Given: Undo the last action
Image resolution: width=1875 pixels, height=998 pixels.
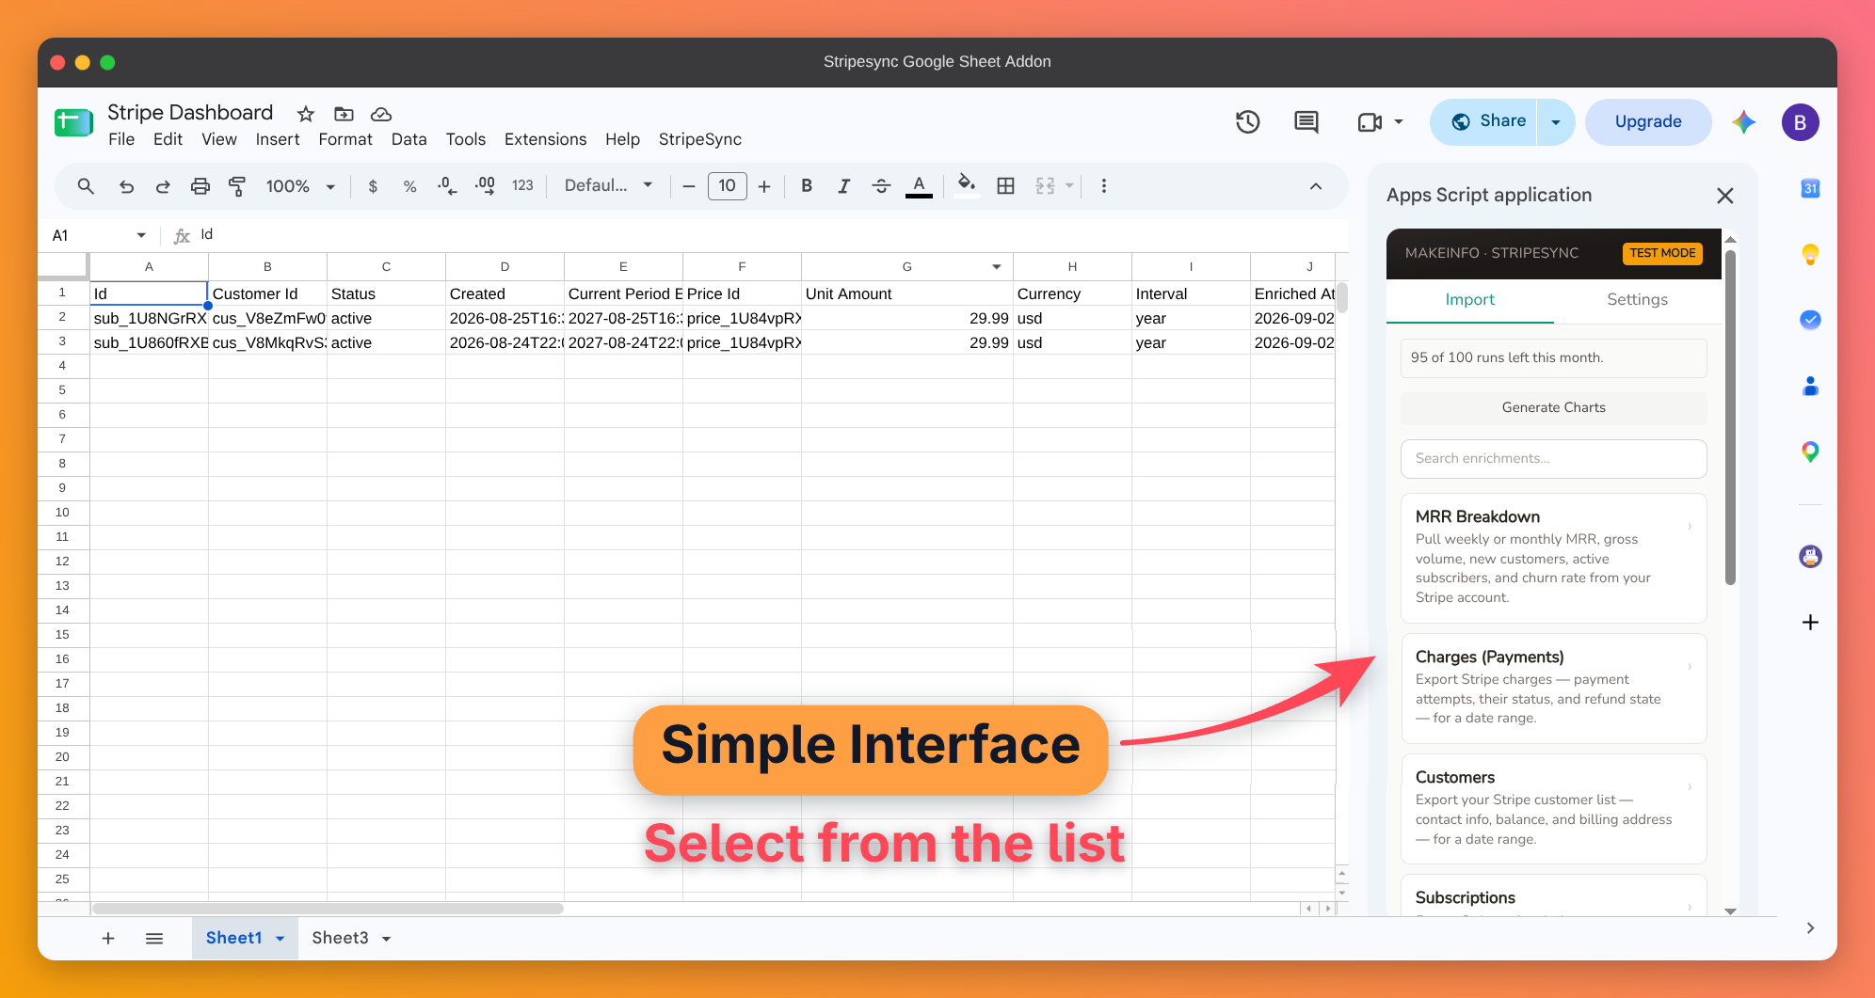Looking at the screenshot, I should point(126,186).
